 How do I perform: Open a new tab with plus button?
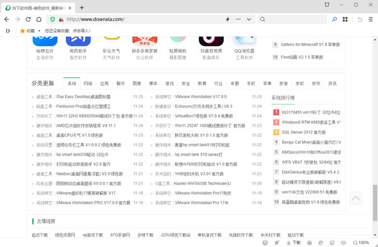coord(82,8)
